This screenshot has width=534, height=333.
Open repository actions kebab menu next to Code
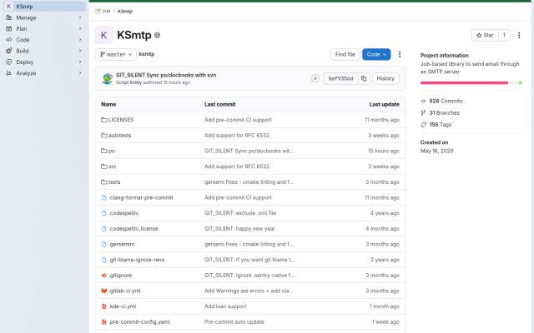400,54
